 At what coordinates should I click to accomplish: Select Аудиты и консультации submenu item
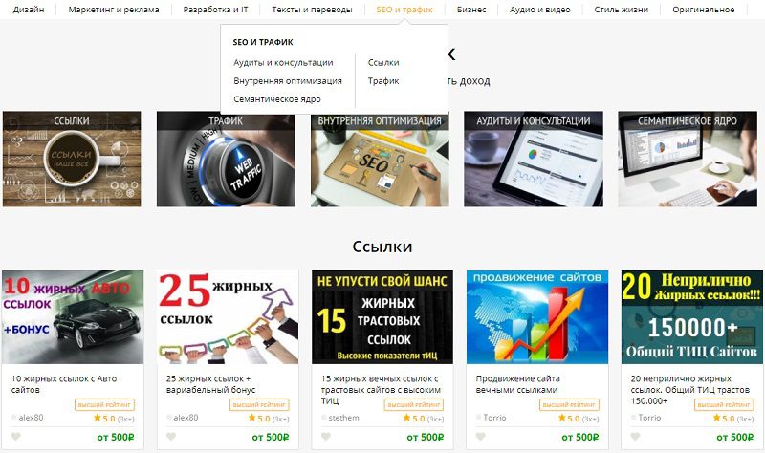(283, 62)
